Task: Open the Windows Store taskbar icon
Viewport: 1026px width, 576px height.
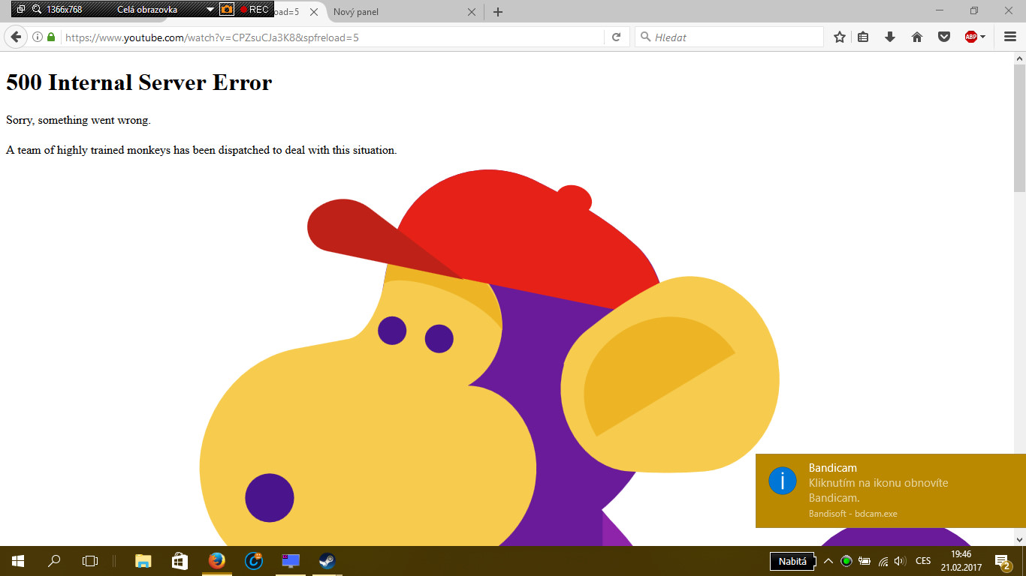Action: coord(180,561)
